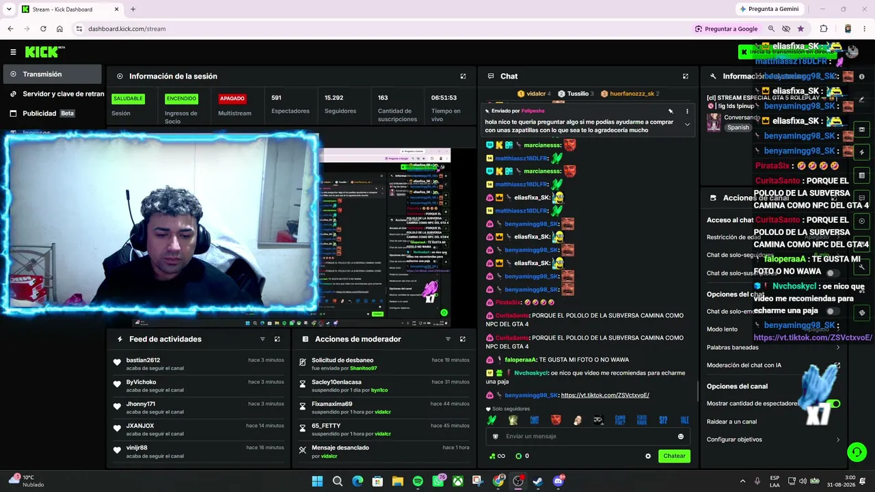Expand the Acciones de moderador panel
The width and height of the screenshot is (875, 492).
pyautogui.click(x=463, y=339)
